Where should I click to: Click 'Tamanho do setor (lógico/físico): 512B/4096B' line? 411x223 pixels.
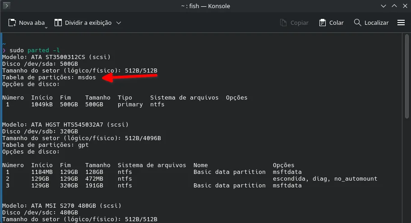pyautogui.click(x=82, y=138)
